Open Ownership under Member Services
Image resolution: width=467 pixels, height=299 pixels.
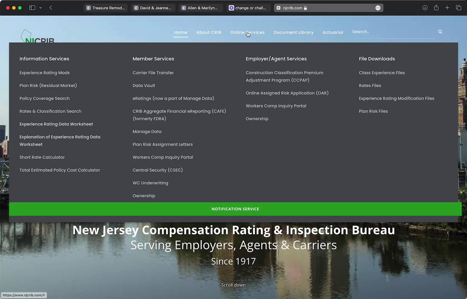tap(144, 196)
